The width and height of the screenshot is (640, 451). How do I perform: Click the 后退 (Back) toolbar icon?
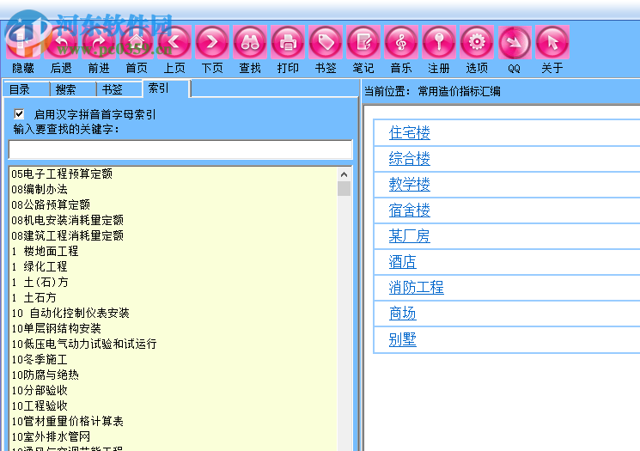click(x=61, y=41)
